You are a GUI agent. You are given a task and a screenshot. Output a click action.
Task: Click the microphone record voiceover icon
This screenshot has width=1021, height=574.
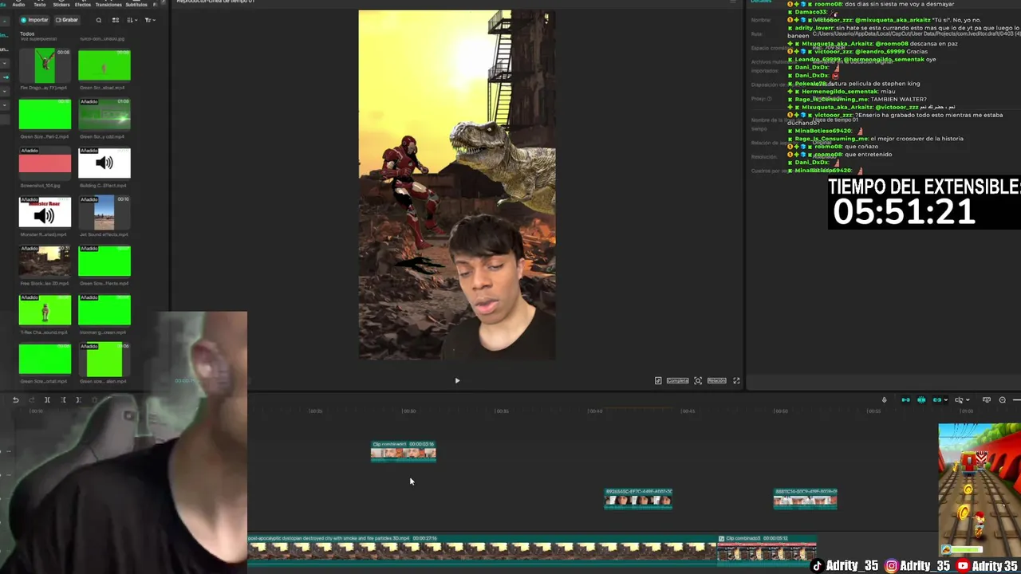[x=884, y=400]
